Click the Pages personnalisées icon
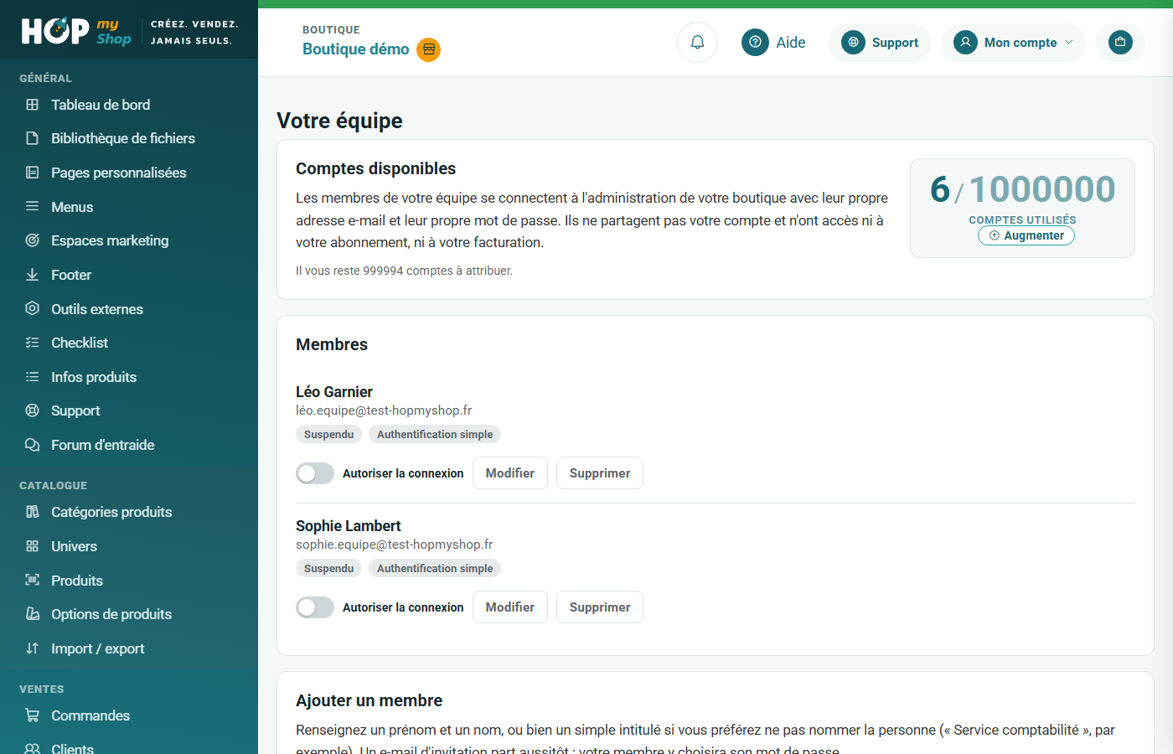The image size is (1173, 754). pos(33,173)
